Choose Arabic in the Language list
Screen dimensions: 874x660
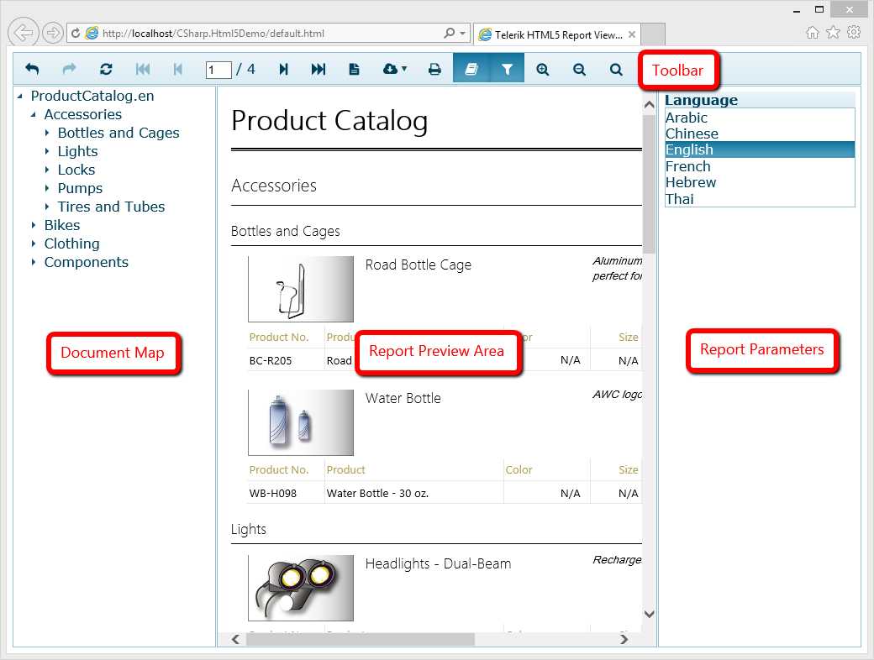(x=760, y=118)
